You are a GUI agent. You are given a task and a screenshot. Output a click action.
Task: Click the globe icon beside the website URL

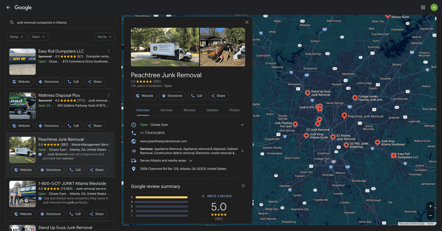click(x=134, y=141)
